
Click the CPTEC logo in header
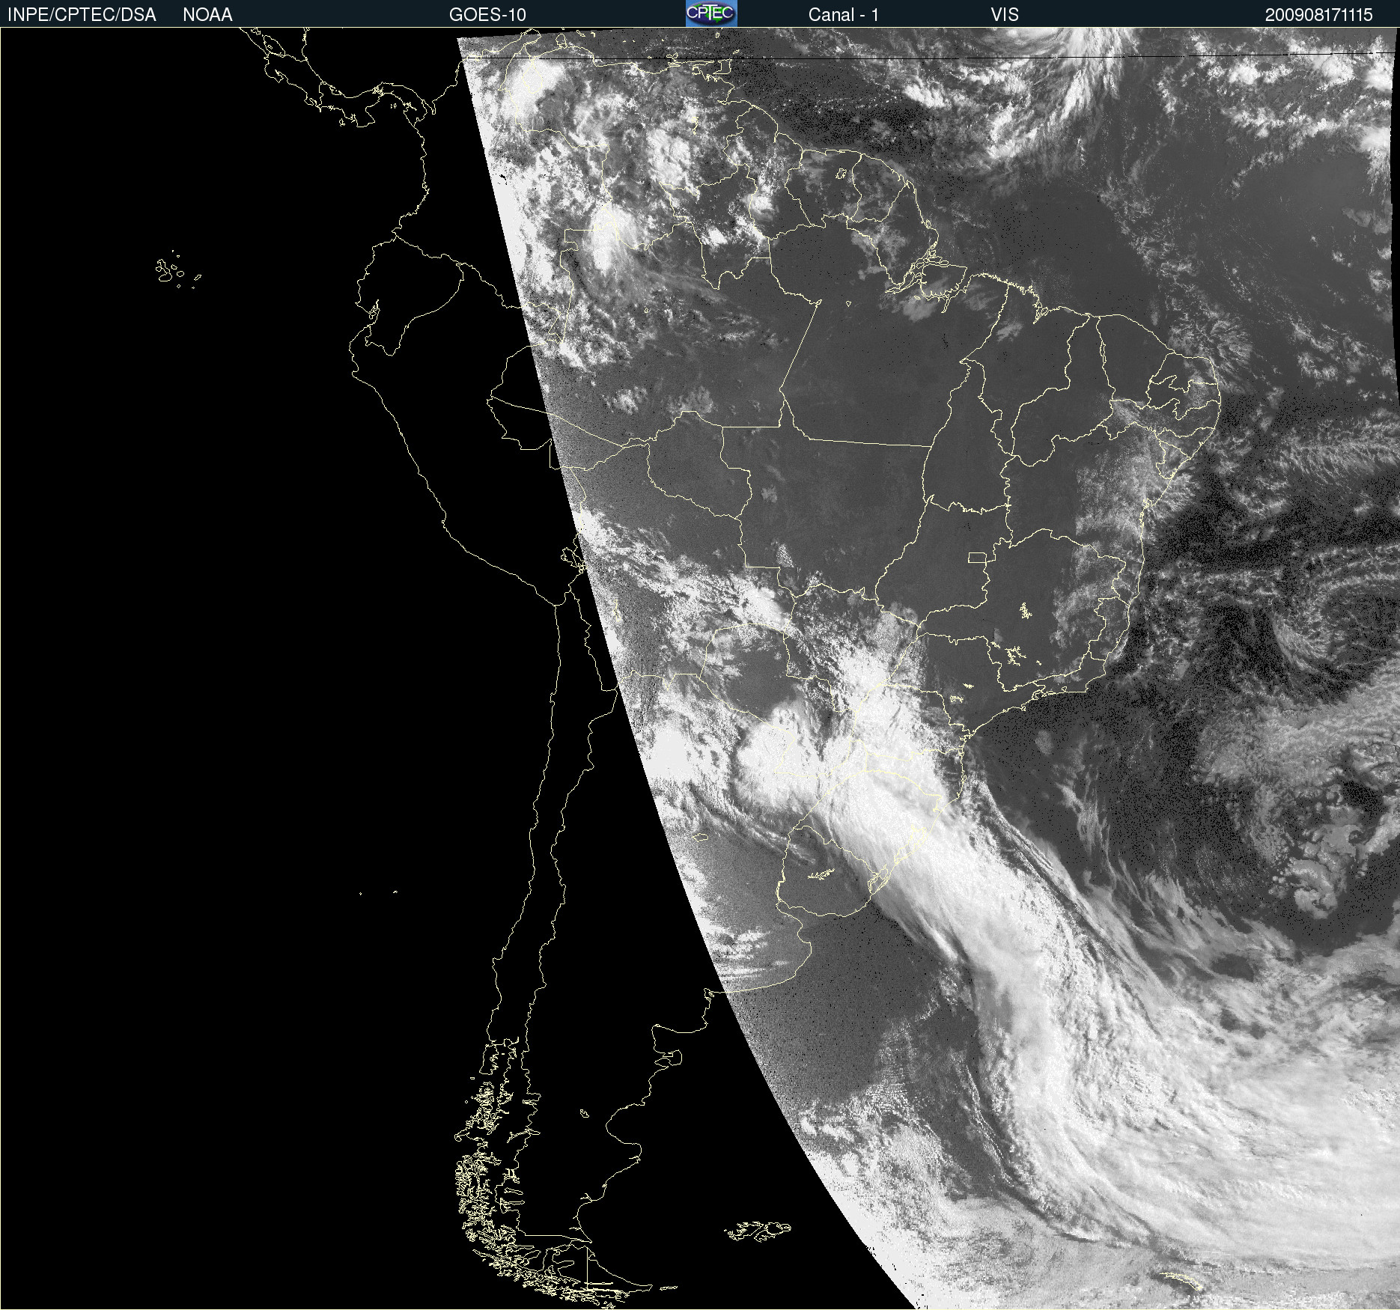click(x=711, y=13)
